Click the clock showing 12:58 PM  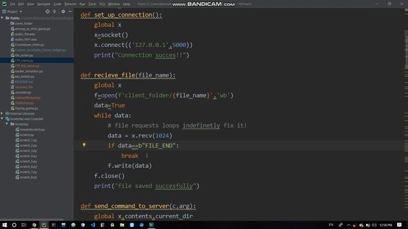[386, 225]
